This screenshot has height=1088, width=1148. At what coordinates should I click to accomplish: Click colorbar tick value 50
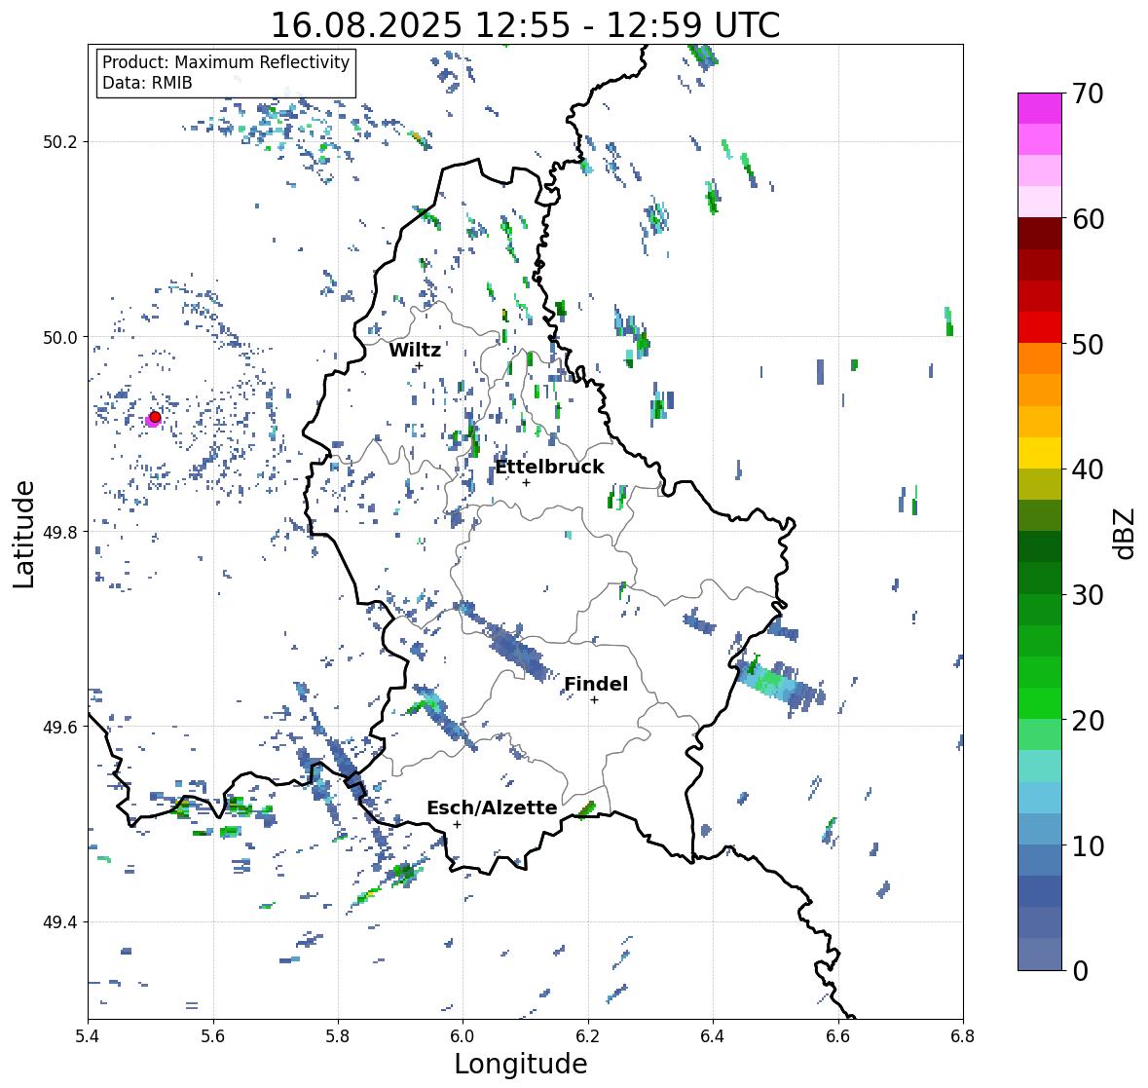[x=1088, y=344]
